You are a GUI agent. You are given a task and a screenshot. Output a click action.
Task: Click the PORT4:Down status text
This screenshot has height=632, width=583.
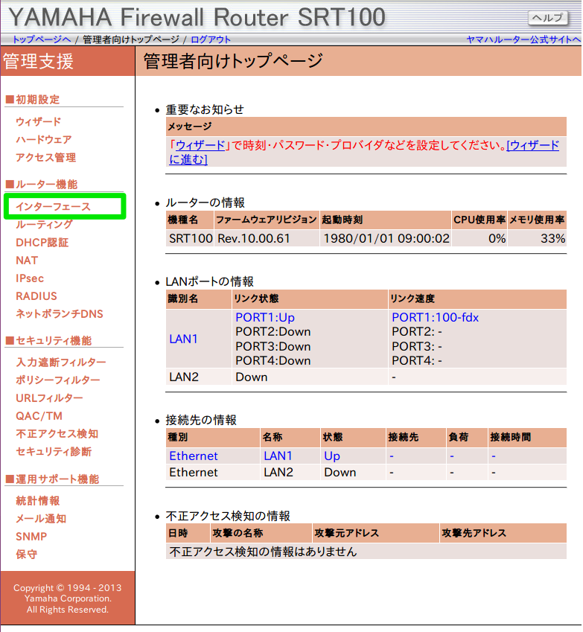pyautogui.click(x=273, y=360)
